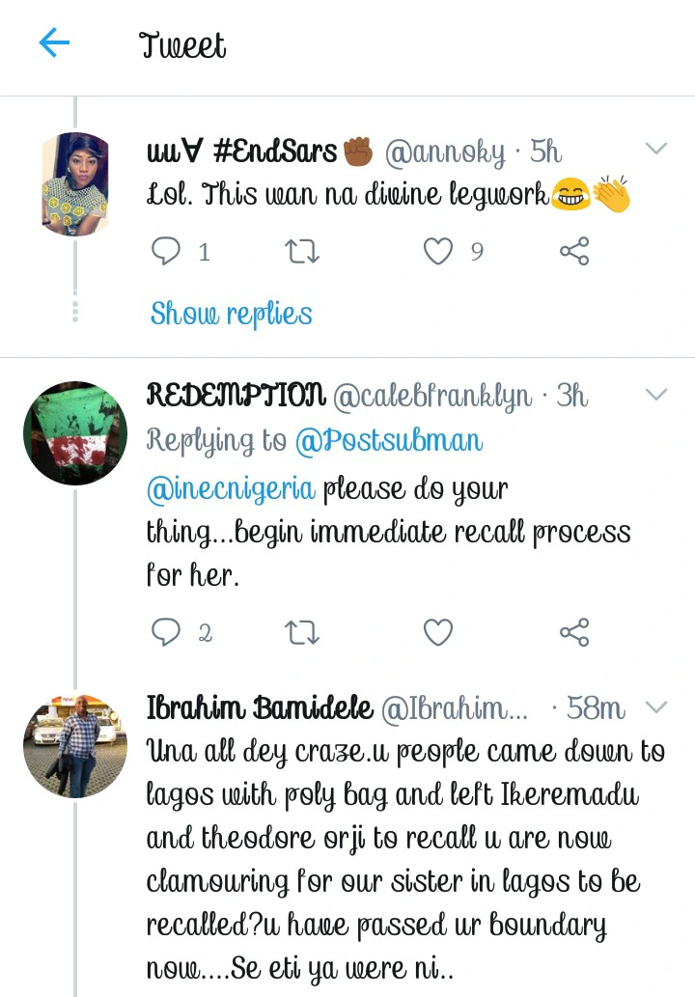Screen dimensions: 695x997
Task: Like the 'divine legwork' tweet
Action: click(438, 252)
